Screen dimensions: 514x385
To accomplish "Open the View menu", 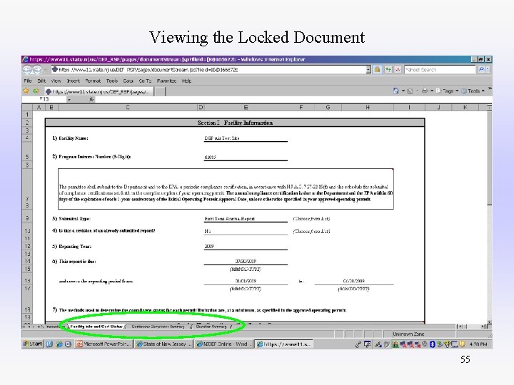I will click(56, 81).
